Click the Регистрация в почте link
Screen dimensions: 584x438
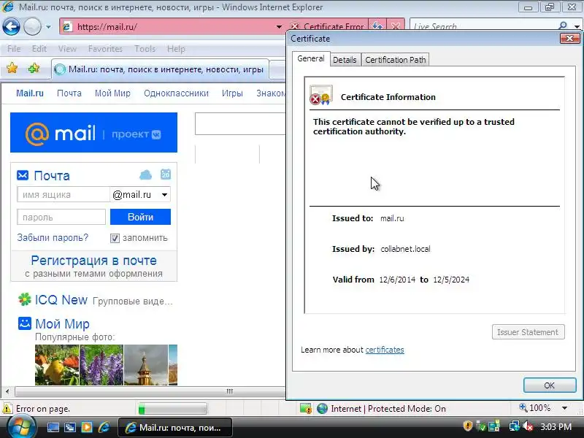[94, 261]
